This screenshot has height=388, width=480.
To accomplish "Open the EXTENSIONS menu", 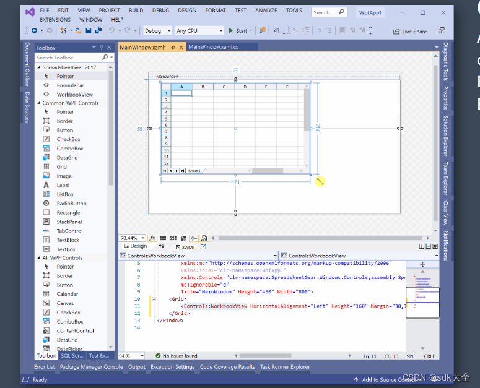I will tap(55, 20).
